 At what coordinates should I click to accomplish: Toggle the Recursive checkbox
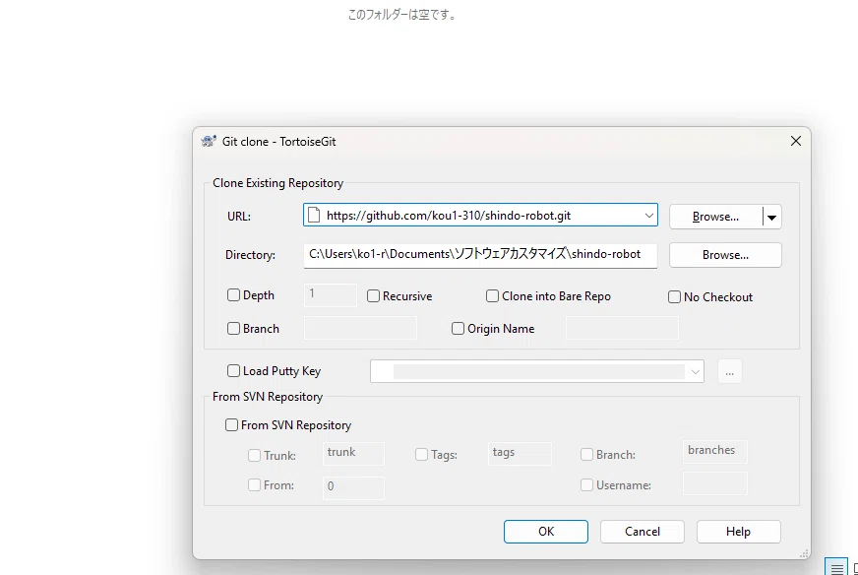pos(373,296)
